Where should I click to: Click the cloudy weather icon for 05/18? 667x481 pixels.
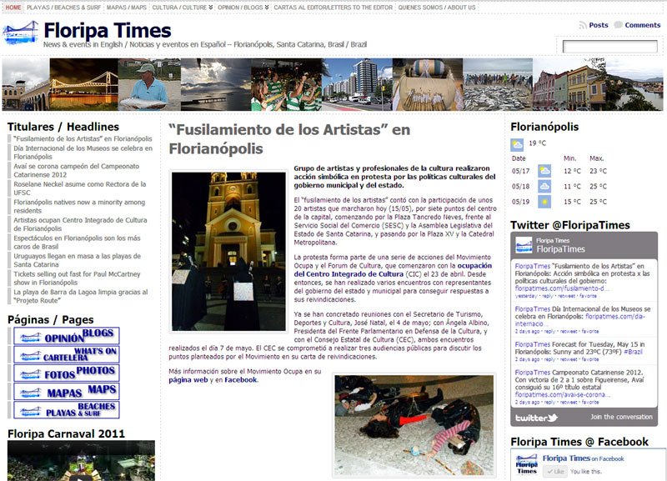544,186
